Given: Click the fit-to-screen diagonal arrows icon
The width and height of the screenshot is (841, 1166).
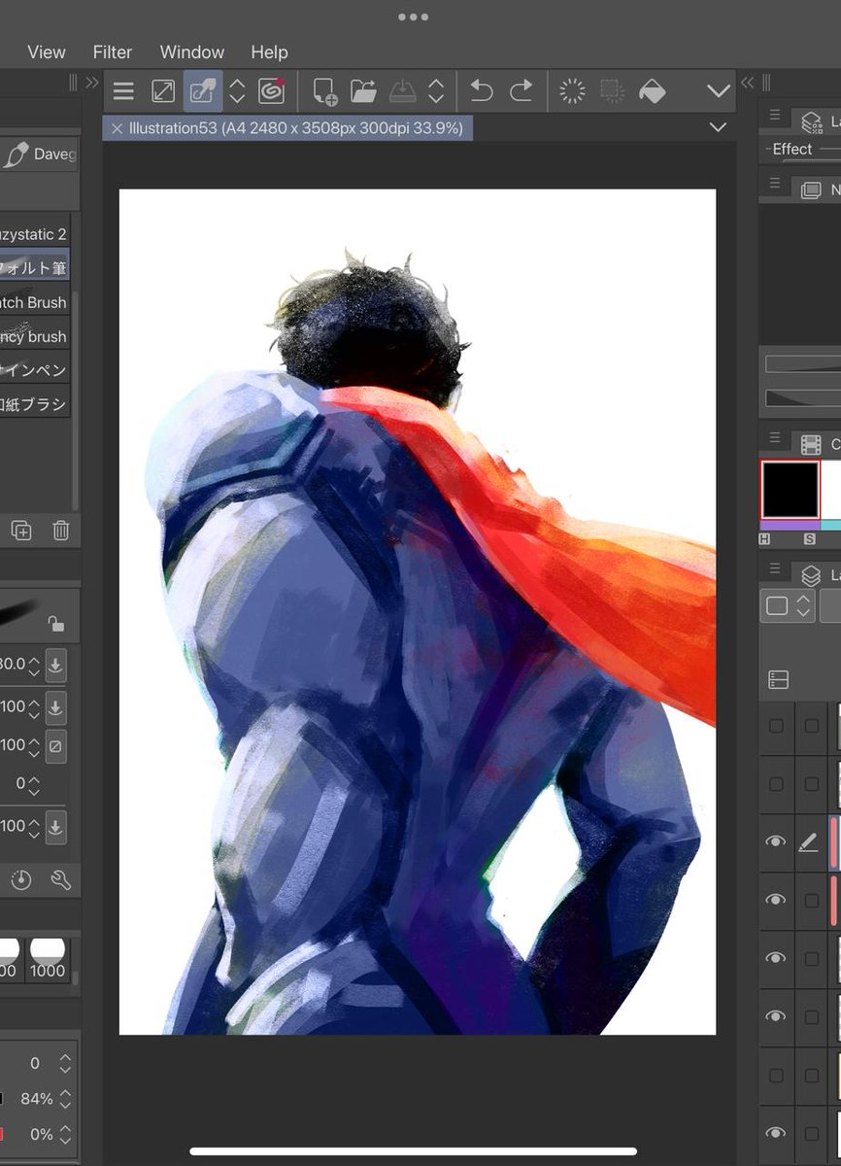Looking at the screenshot, I should 163,91.
